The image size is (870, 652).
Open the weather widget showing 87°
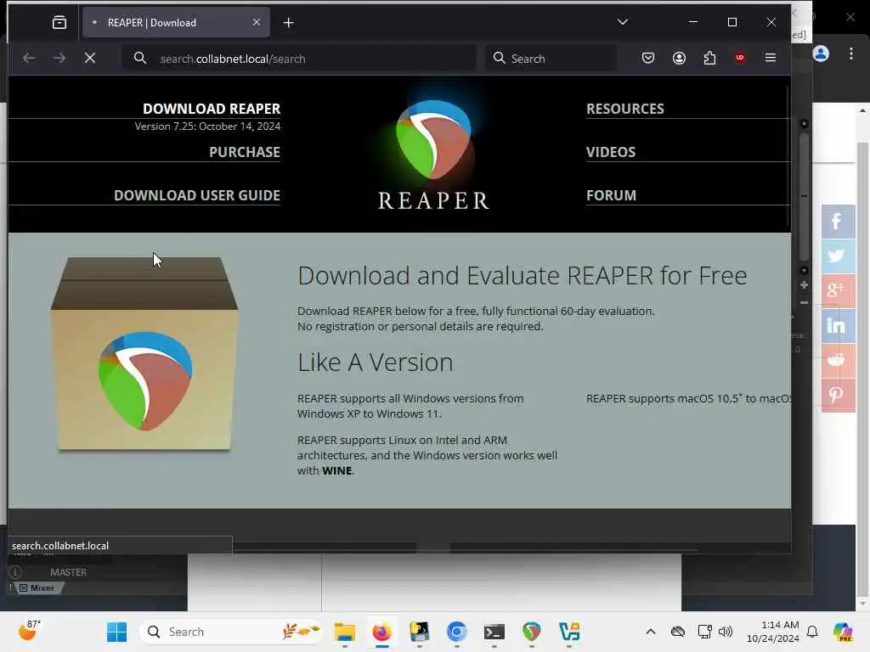(29, 631)
